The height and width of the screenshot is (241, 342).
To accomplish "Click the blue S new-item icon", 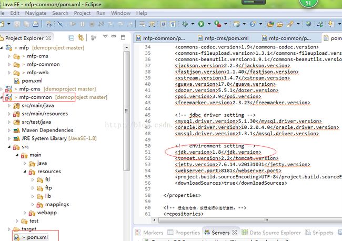I will (253, 24).
